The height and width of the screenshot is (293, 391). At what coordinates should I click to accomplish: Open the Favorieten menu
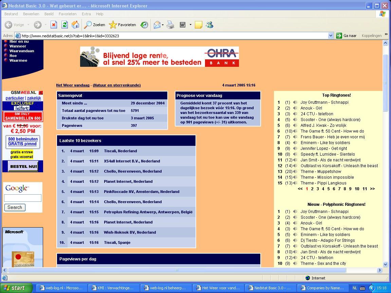(68, 14)
